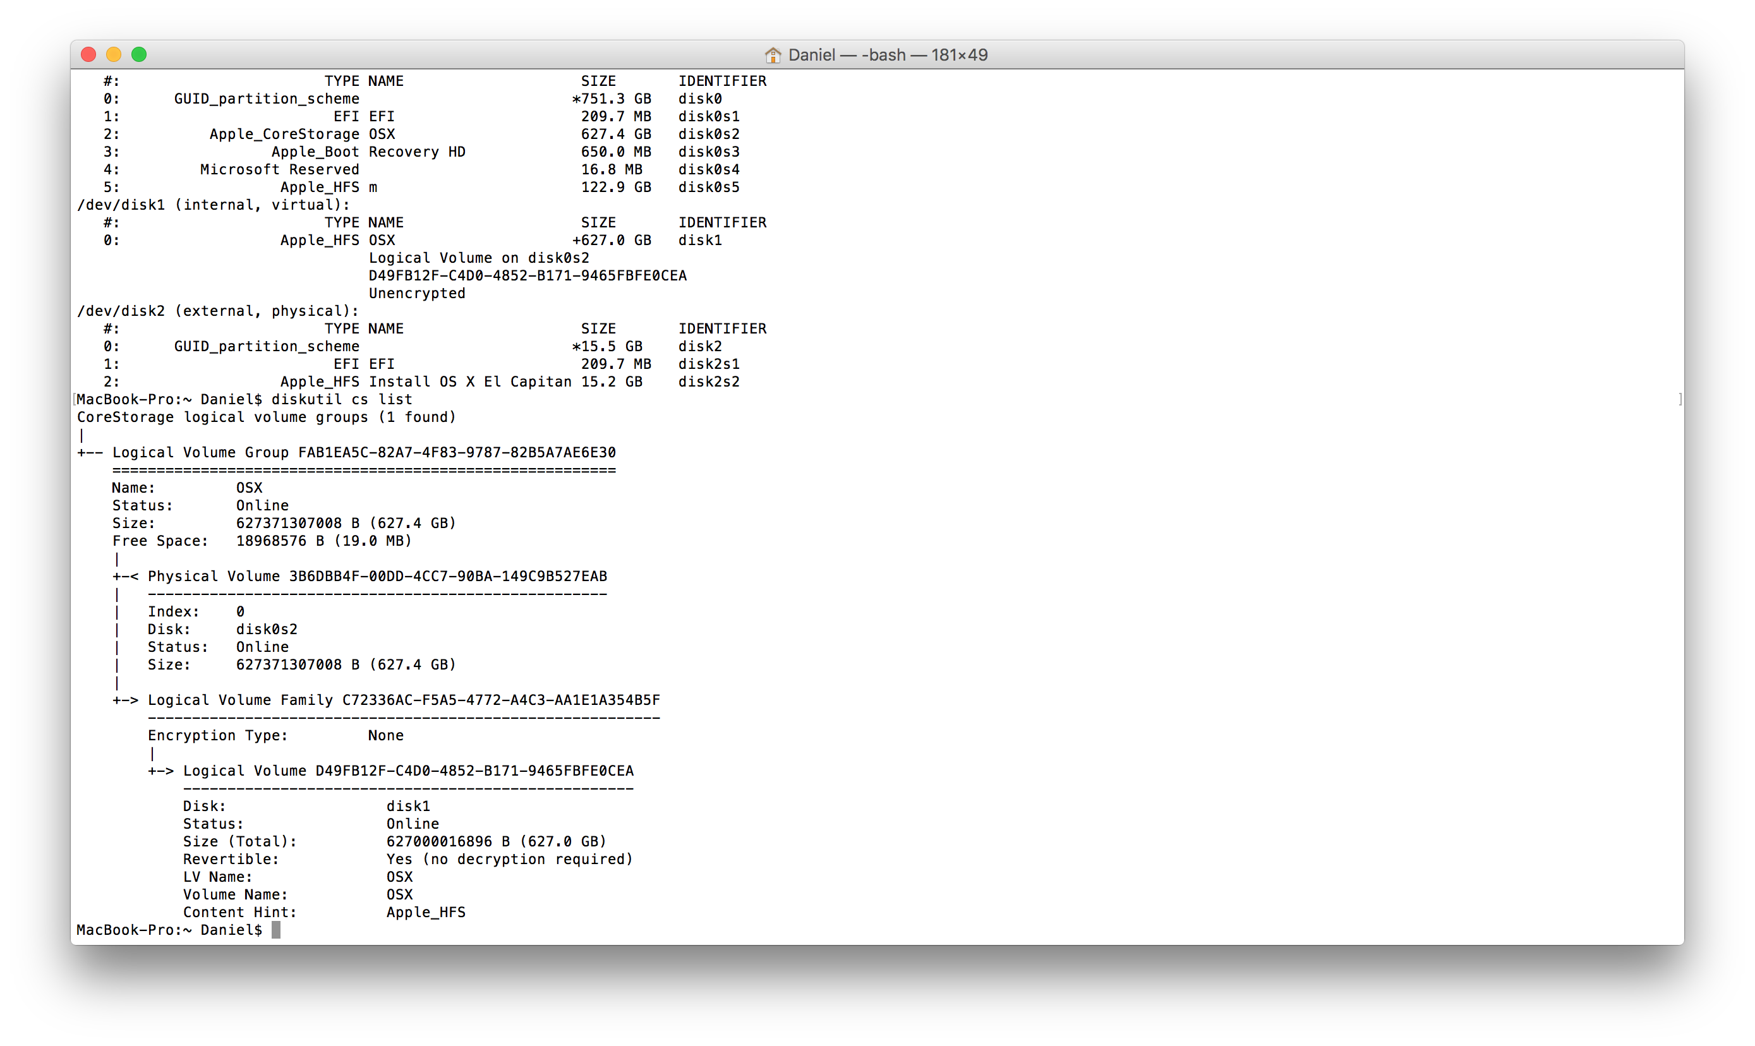Click Logical Volume Group UUID 'FAB1EA5C-82A7-4F83-9787-82B5A7AE6E30'
This screenshot has height=1046, width=1755.
pyautogui.click(x=457, y=452)
